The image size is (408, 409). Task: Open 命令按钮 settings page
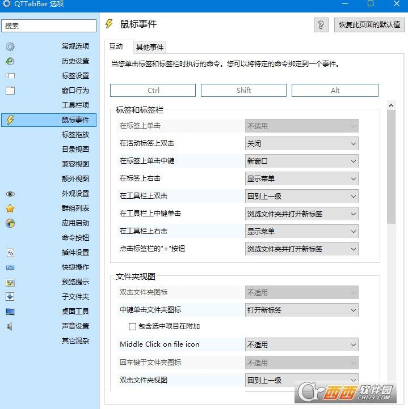[49, 238]
